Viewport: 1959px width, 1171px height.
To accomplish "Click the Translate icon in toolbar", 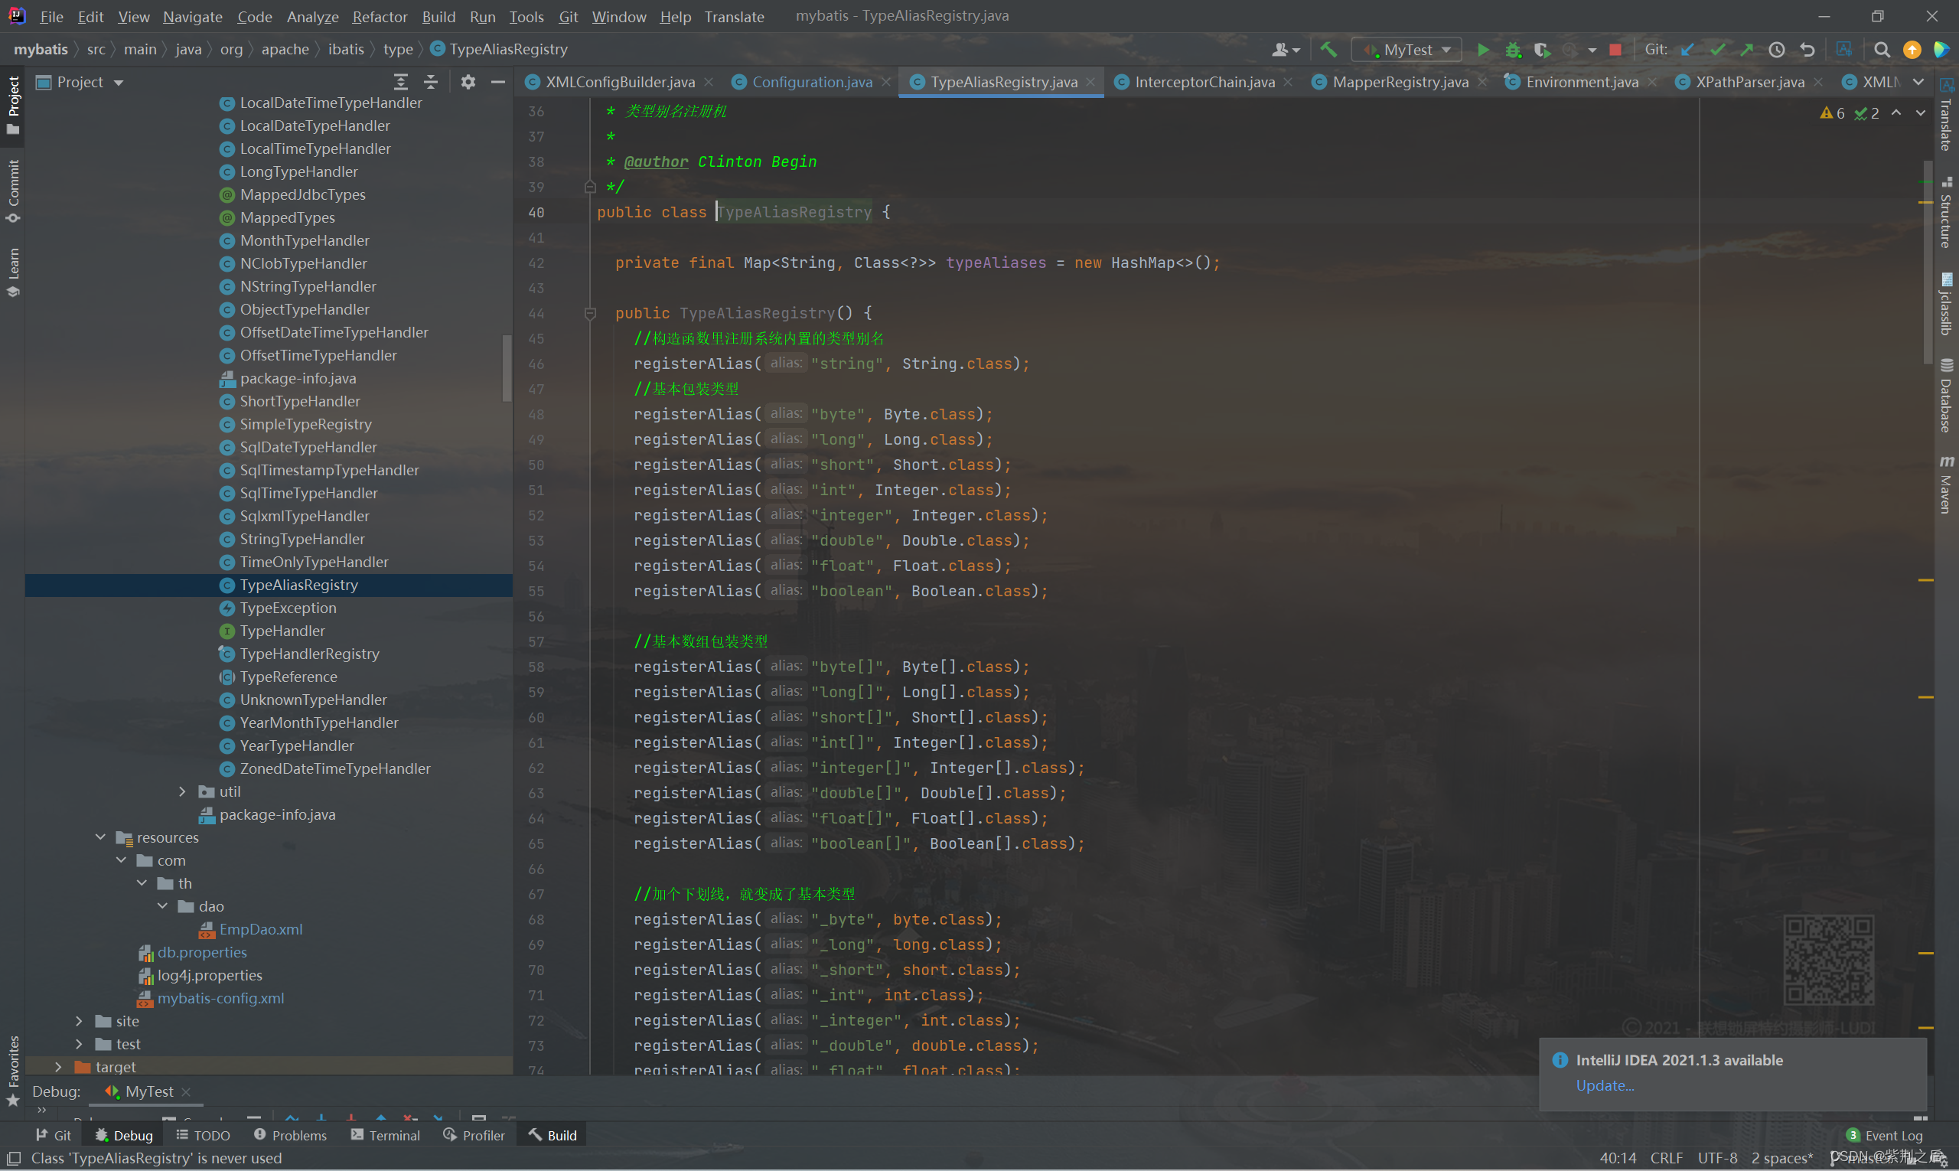I will coord(1843,50).
